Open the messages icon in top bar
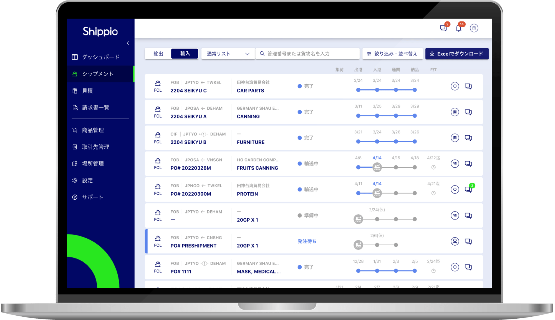 [x=443, y=28]
